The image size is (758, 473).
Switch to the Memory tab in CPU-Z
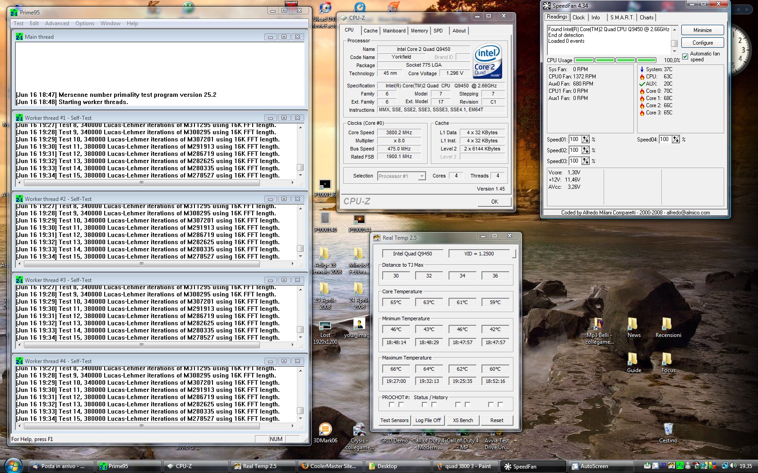[419, 31]
